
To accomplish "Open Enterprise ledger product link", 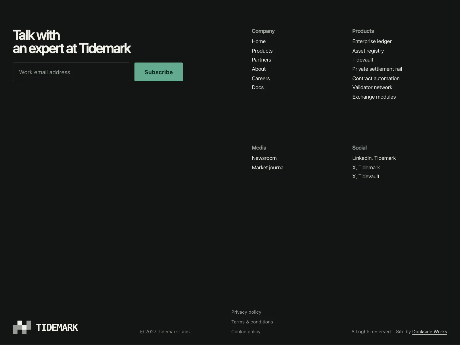I will [372, 41].
